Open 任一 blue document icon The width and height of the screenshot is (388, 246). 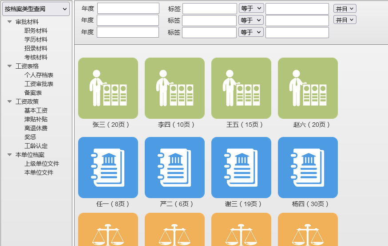(108, 168)
